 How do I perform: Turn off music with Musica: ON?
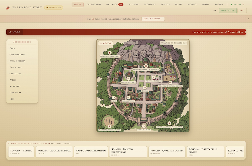pos(228,11)
